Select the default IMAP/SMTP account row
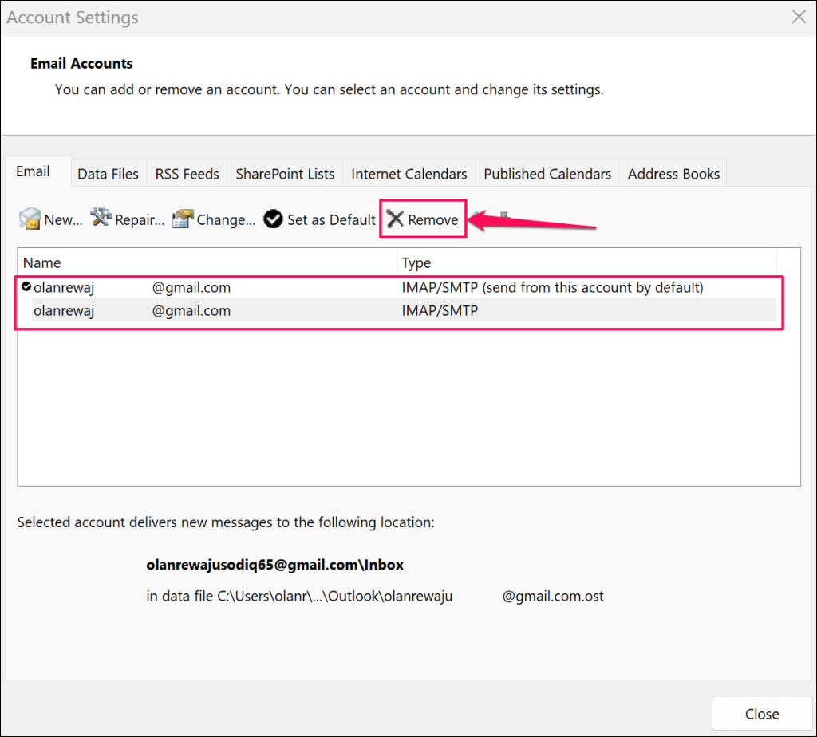Image resolution: width=817 pixels, height=737 pixels. 319,287
